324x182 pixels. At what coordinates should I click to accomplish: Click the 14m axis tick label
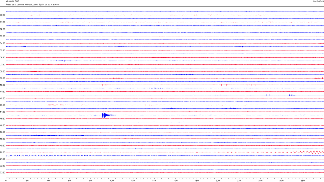pyautogui.click(x=154, y=181)
